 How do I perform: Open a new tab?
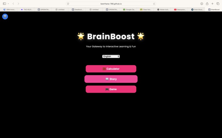[x=212, y=4]
